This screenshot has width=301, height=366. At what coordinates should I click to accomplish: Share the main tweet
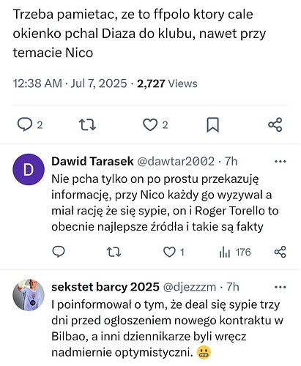pyautogui.click(x=275, y=124)
